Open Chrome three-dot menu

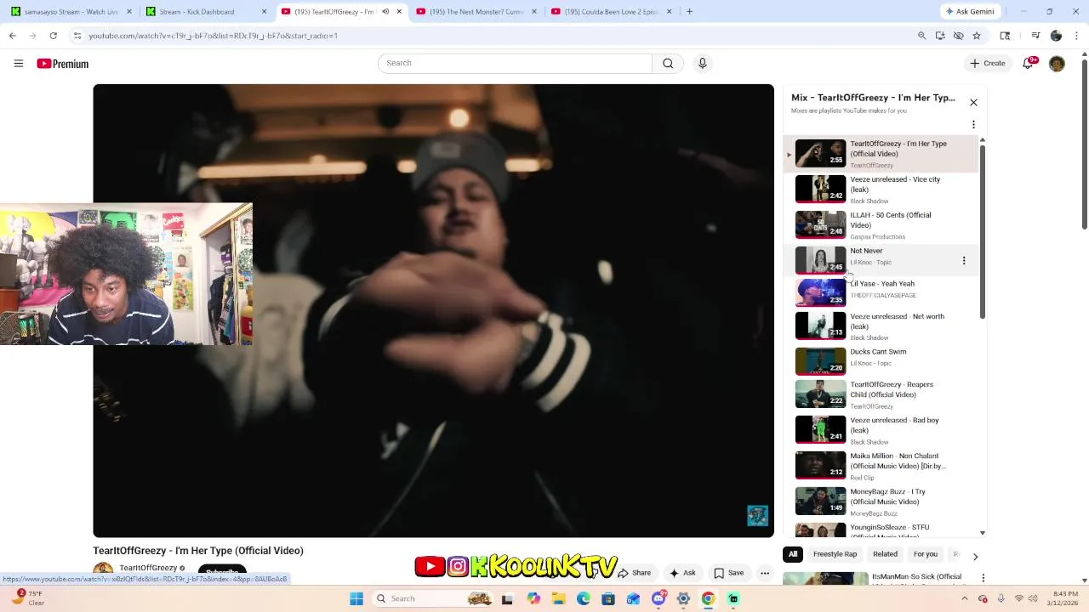(x=1076, y=36)
